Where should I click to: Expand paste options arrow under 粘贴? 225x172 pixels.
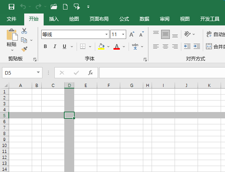point(12,50)
